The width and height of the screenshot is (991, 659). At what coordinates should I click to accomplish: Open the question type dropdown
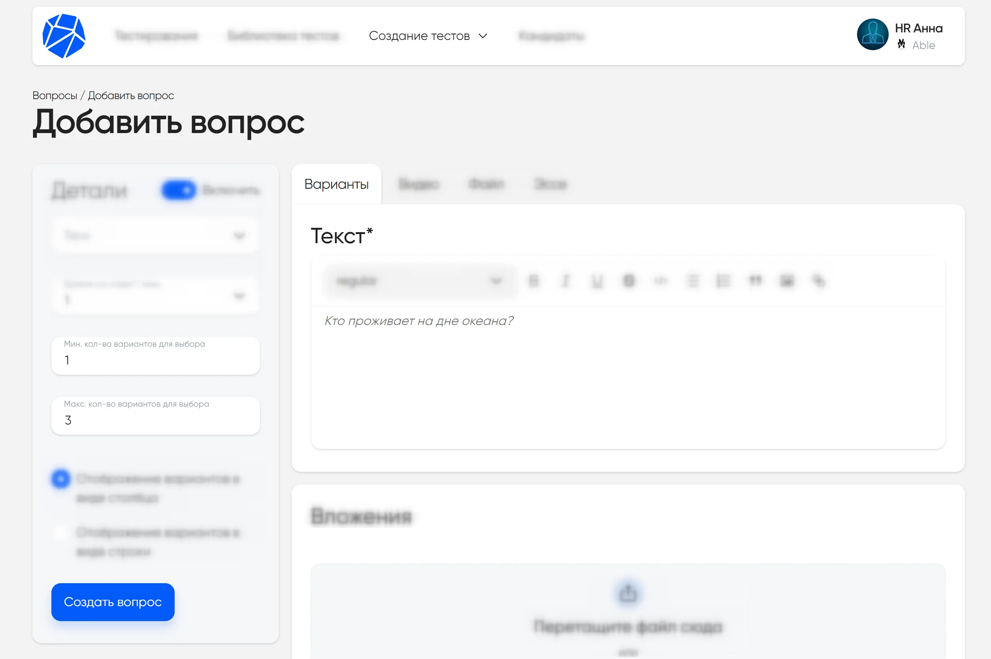[155, 235]
